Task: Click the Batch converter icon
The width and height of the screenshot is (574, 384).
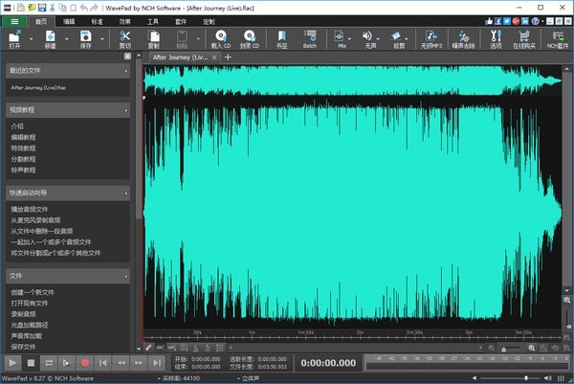Action: pyautogui.click(x=310, y=38)
